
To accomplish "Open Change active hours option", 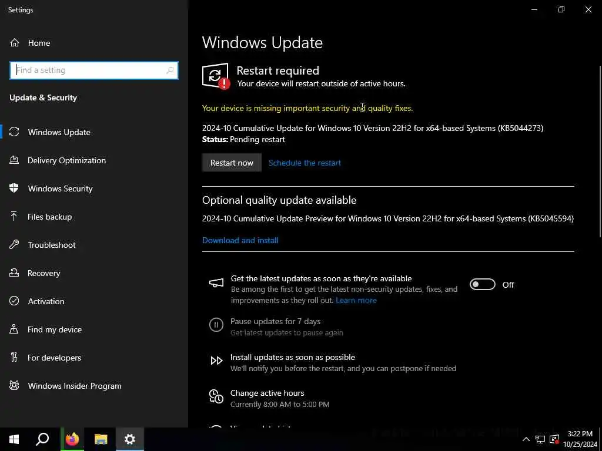I will coord(267,393).
